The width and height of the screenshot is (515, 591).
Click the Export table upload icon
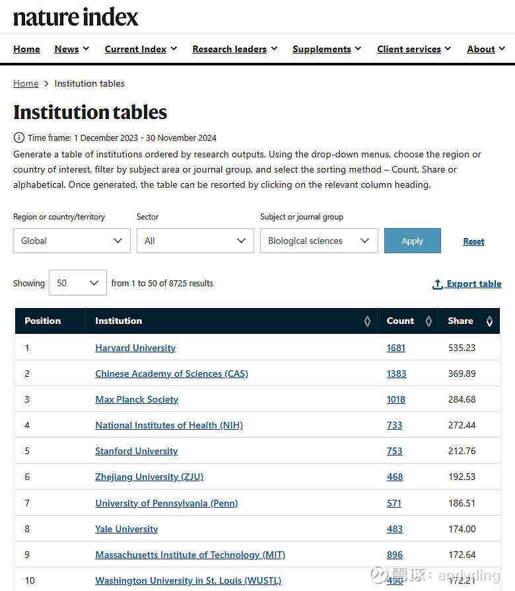[437, 284]
